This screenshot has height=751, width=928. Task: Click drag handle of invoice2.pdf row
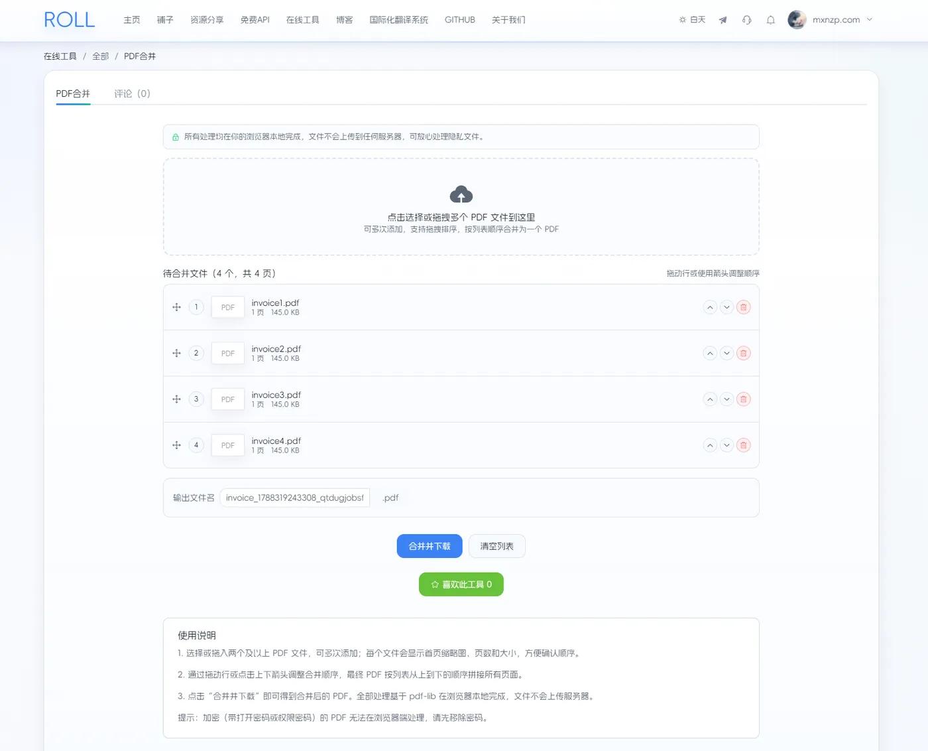click(176, 353)
